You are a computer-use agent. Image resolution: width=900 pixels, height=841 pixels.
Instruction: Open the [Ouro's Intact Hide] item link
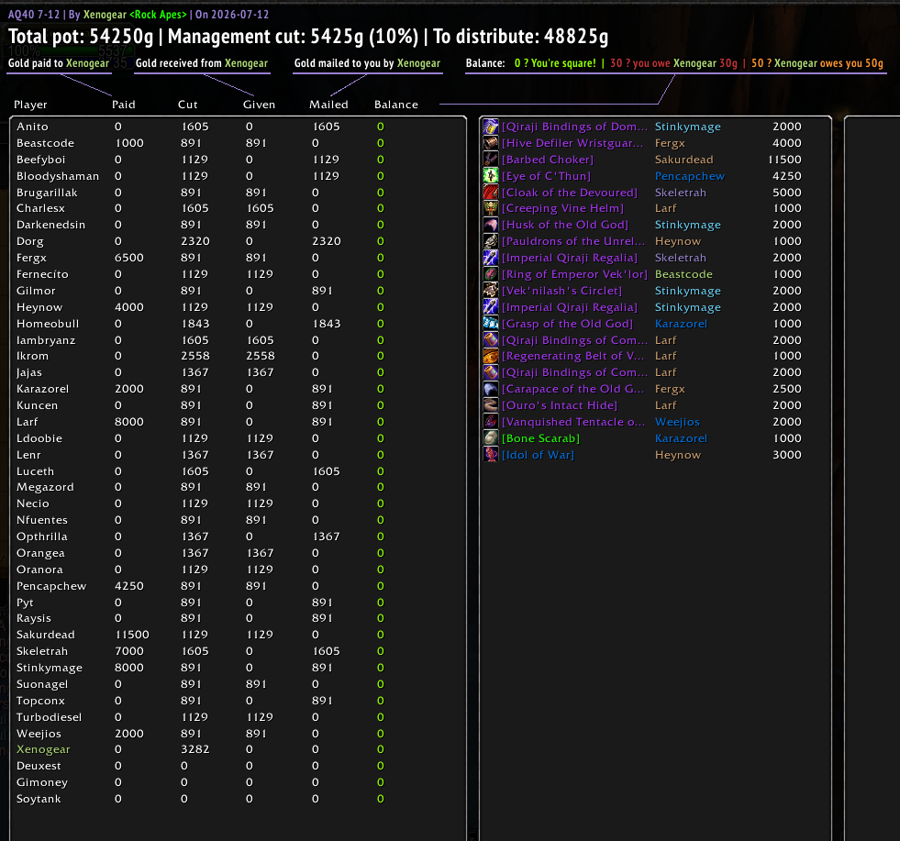point(560,405)
